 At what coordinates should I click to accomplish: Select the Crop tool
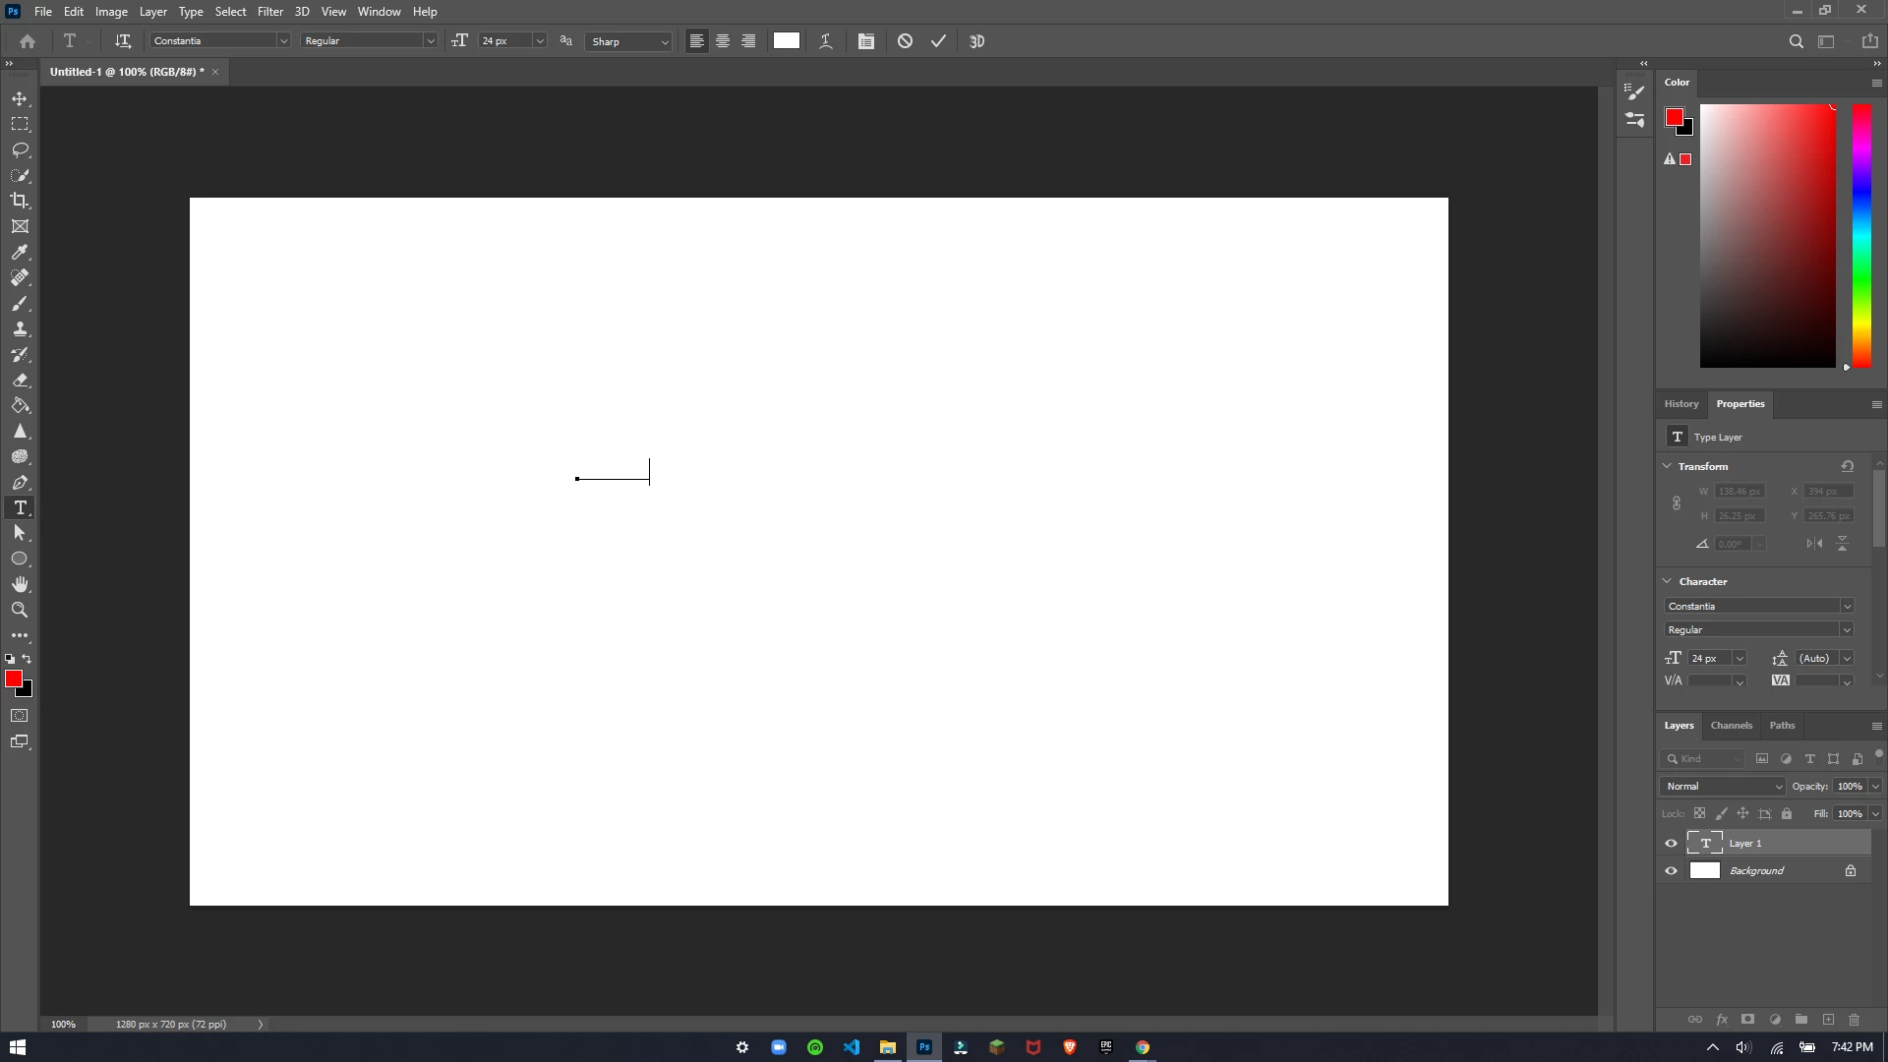pos(20,201)
